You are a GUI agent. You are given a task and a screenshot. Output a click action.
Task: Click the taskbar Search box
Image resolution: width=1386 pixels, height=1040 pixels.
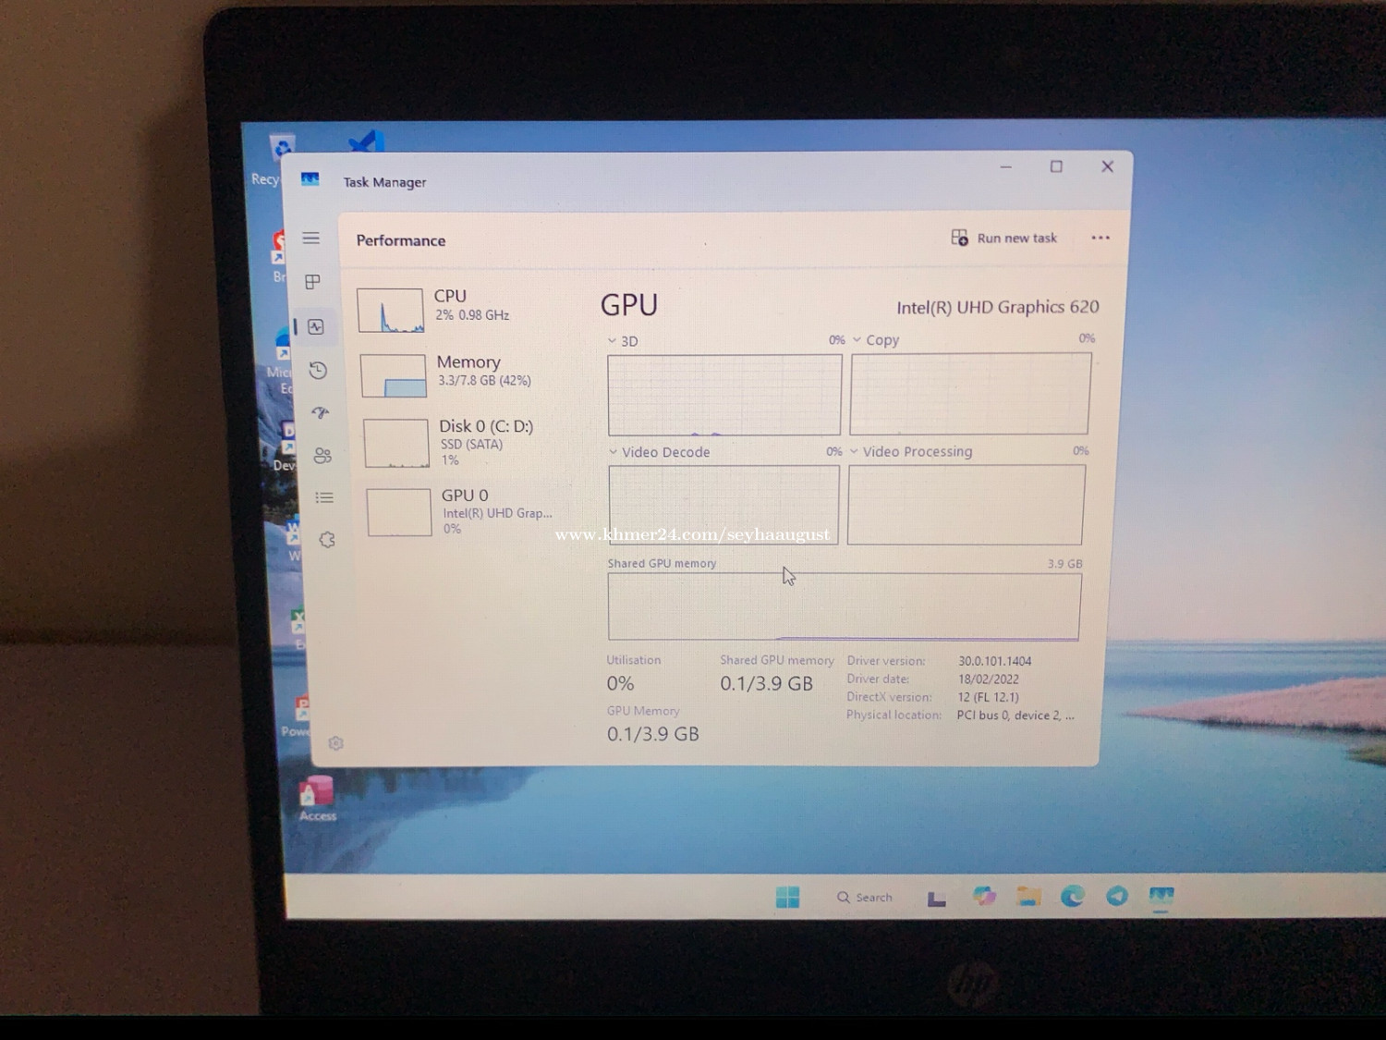pyautogui.click(x=865, y=898)
